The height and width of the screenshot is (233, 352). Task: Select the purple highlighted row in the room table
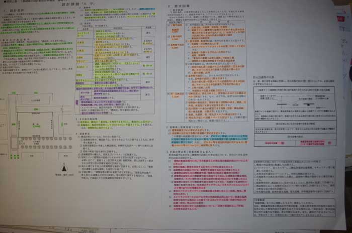point(84,99)
